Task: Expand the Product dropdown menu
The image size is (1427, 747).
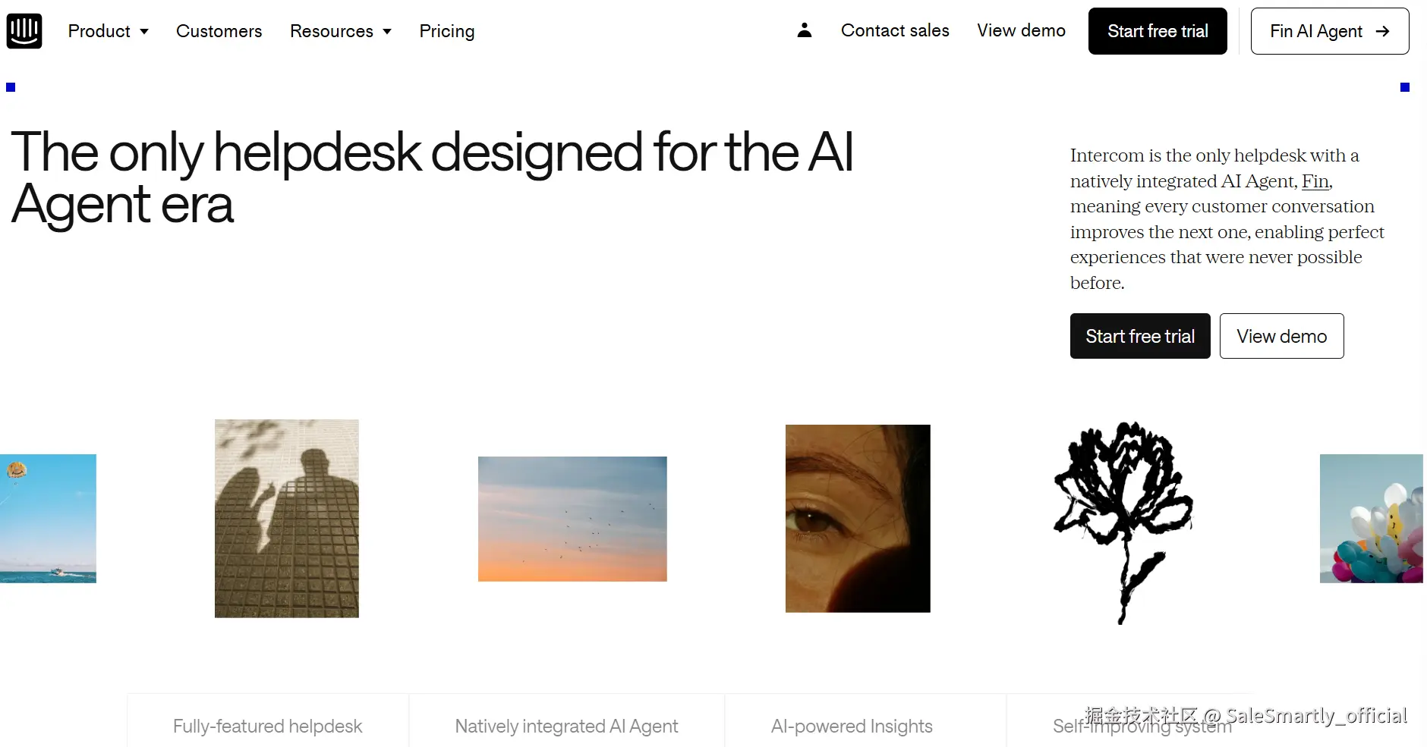Action: [108, 31]
